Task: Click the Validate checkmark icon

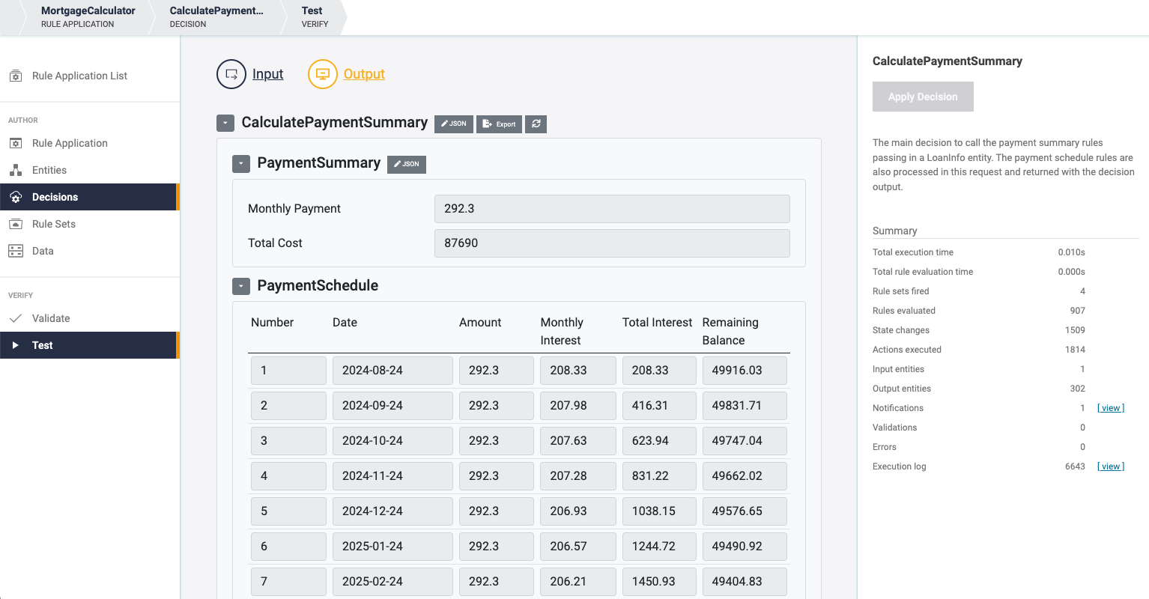Action: [x=16, y=318]
